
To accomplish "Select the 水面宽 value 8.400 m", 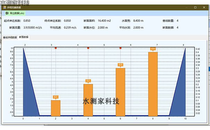I will [x=138, y=21].
